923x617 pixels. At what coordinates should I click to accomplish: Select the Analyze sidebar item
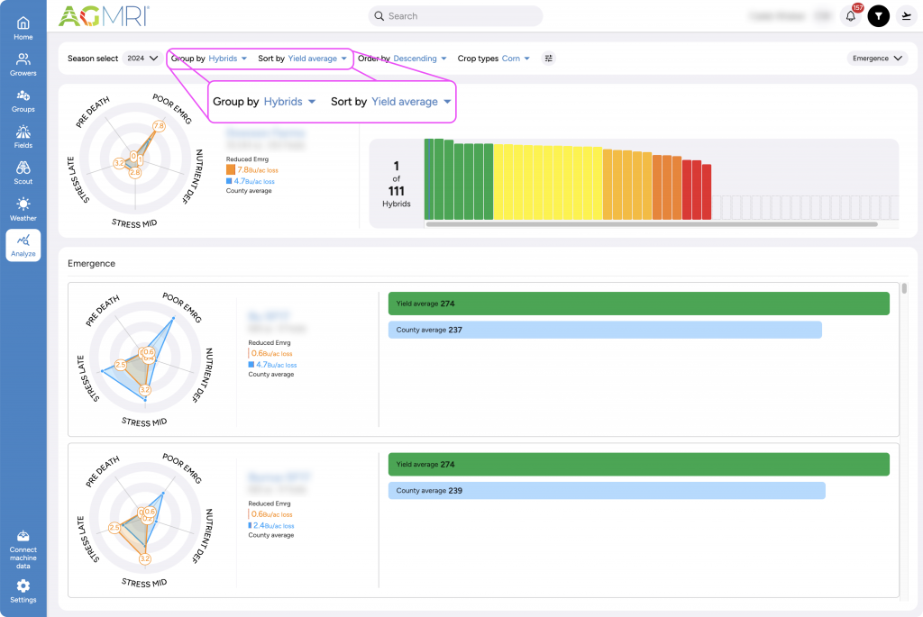click(x=23, y=245)
